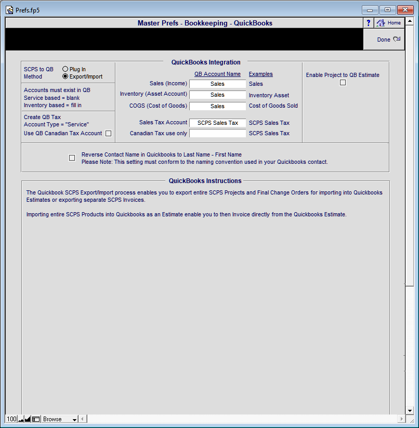Click the zoom out mountain icon

click(21, 419)
